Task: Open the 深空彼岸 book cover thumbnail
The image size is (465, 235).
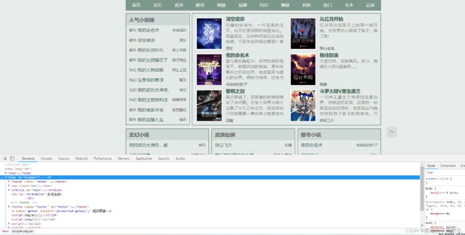Action: click(x=209, y=33)
